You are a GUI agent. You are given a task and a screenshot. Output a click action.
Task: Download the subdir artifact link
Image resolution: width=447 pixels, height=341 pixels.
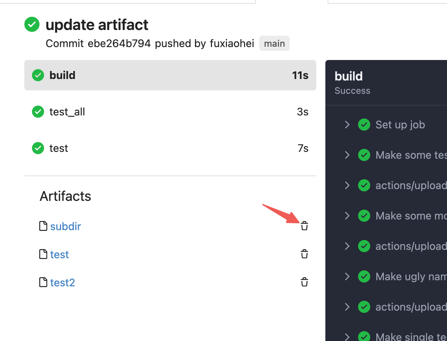pos(65,226)
